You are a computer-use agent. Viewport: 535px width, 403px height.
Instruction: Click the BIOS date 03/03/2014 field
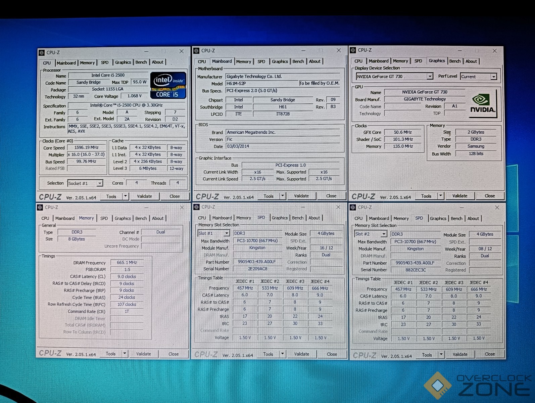point(283,146)
